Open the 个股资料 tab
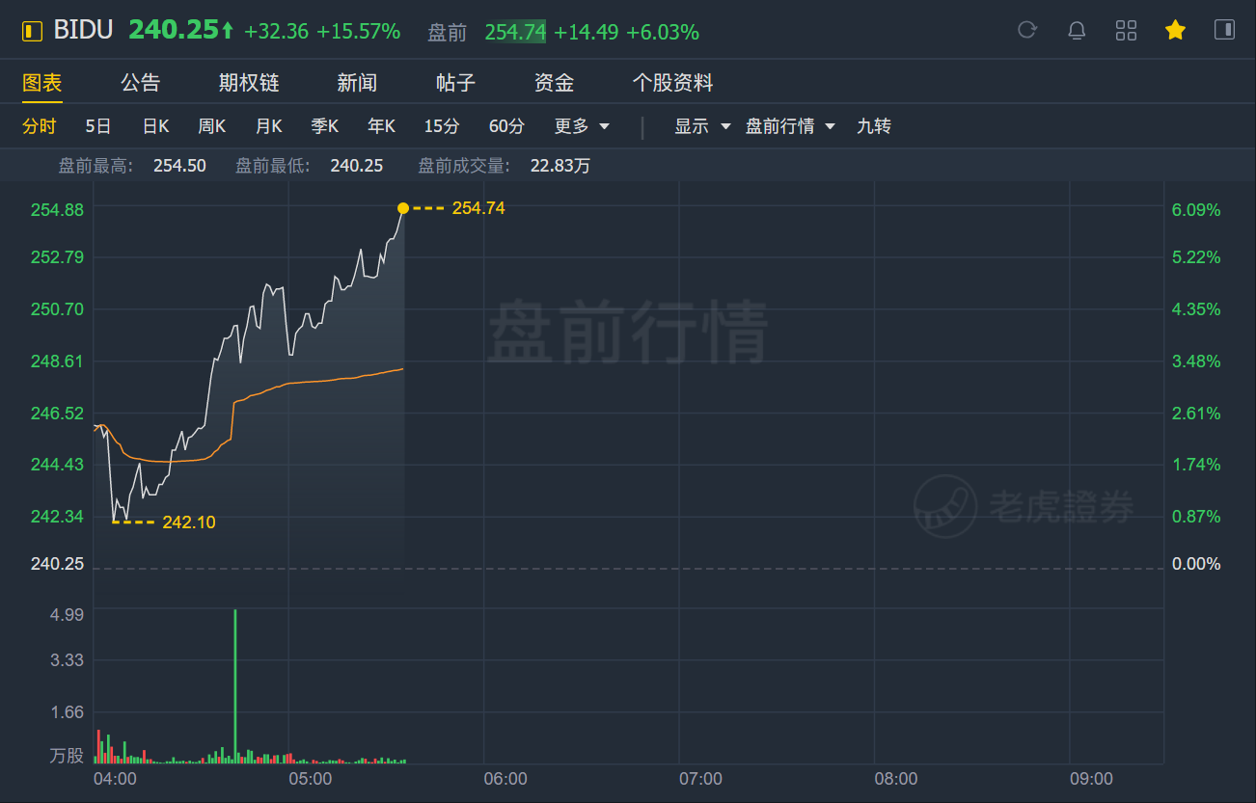This screenshot has width=1256, height=803. (672, 83)
